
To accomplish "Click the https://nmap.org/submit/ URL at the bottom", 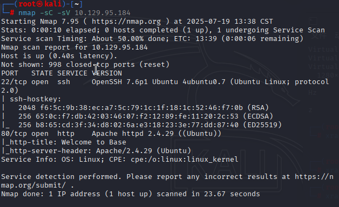I will point(167,181).
